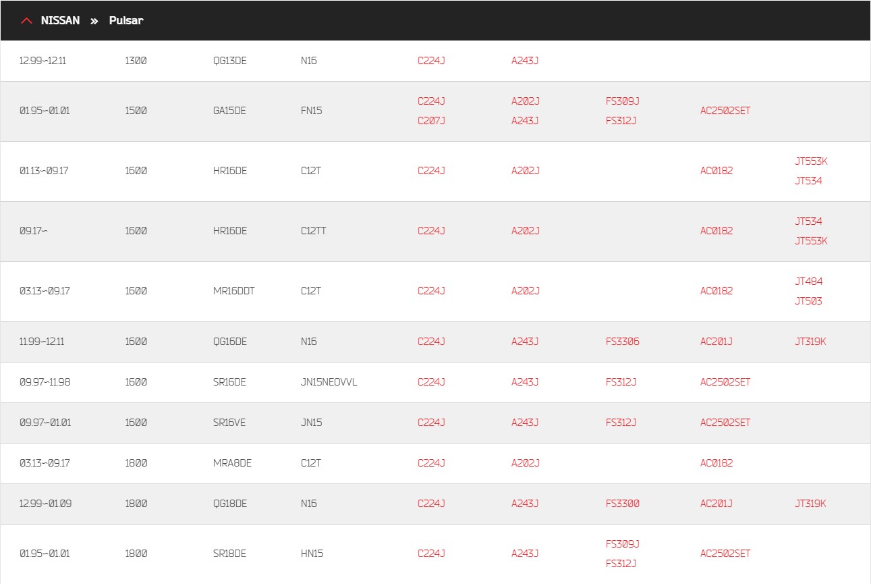The image size is (871, 584).
Task: Open part C224J in the QG13DE row
Action: pos(431,61)
